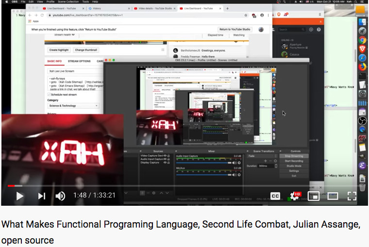Switch to Video details YouTube Studio tab
This screenshot has width=369, height=247.
tap(155, 8)
